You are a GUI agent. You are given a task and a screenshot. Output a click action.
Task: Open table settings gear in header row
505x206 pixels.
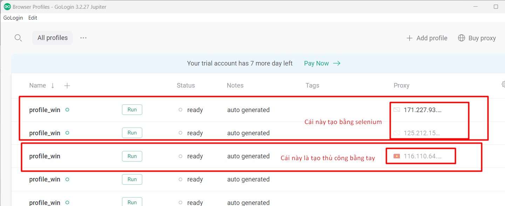click(503, 84)
